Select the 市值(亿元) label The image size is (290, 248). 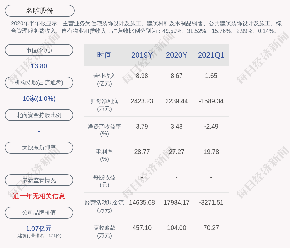(x=39, y=50)
